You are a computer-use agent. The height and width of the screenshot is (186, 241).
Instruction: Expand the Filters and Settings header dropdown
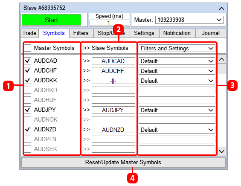tap(177, 48)
